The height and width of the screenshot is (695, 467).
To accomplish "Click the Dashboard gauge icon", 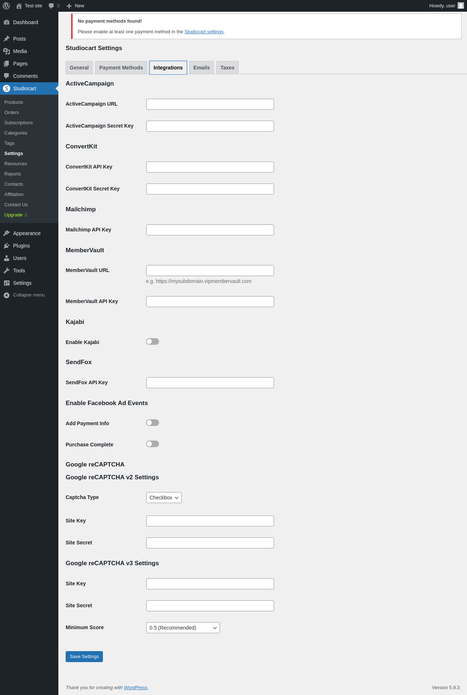I will click(x=7, y=22).
